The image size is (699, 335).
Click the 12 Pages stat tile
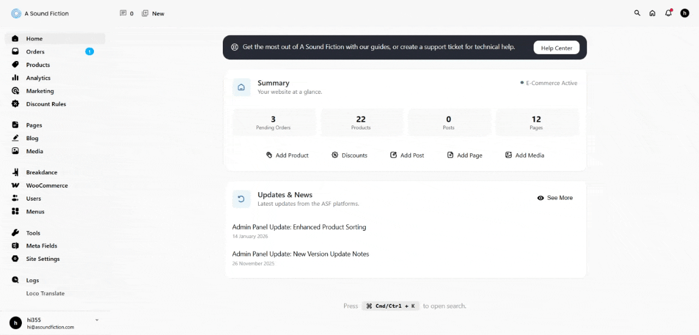[x=536, y=122]
